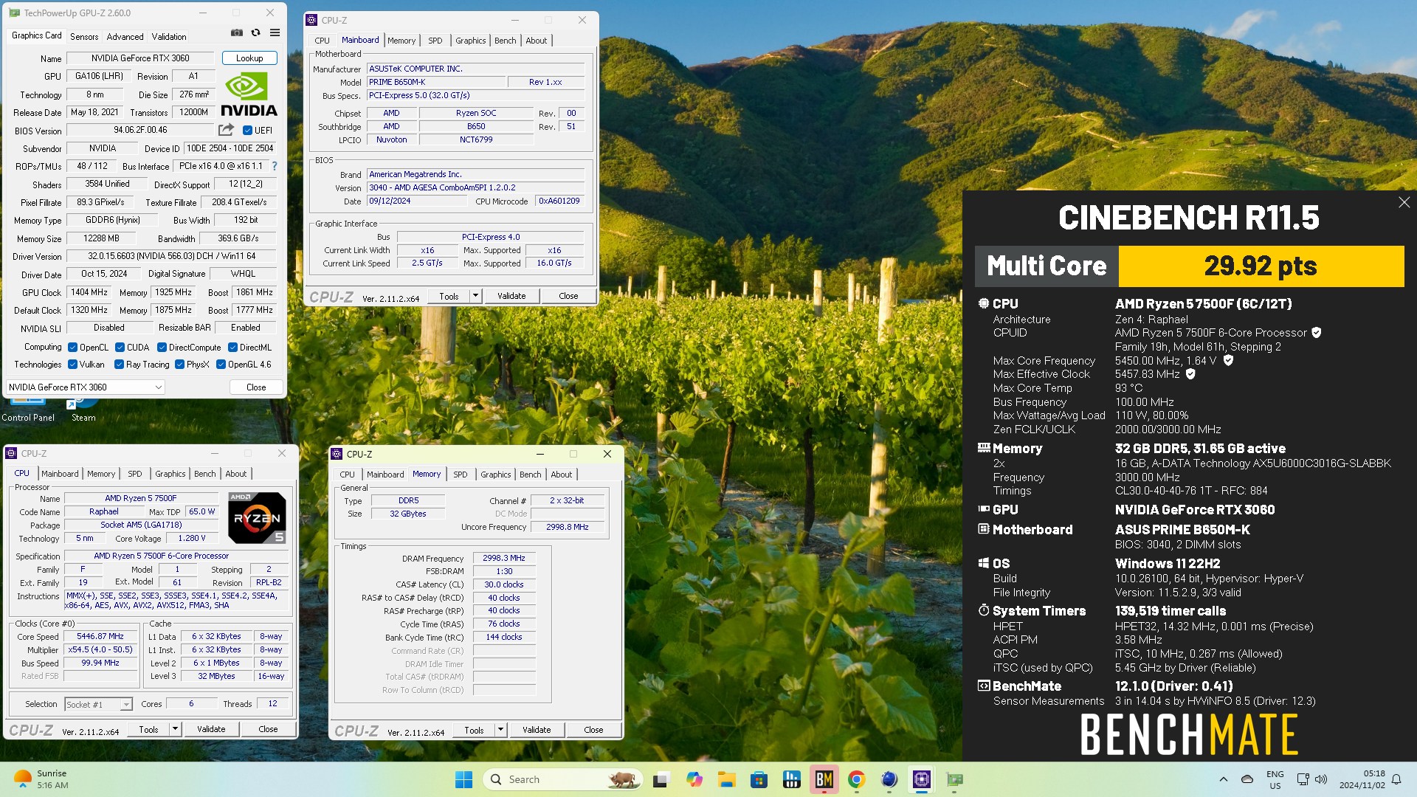The height and width of the screenshot is (797, 1417).
Task: Click taskbar Search box
Action: [562, 779]
